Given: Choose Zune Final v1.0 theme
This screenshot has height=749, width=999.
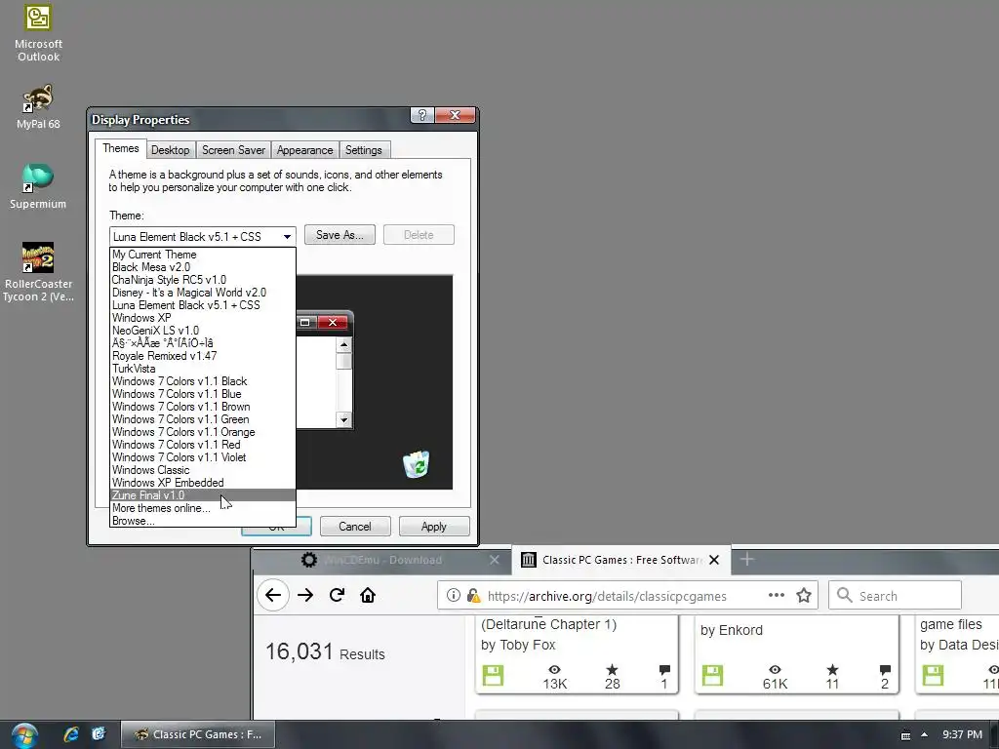Looking at the screenshot, I should (x=203, y=495).
